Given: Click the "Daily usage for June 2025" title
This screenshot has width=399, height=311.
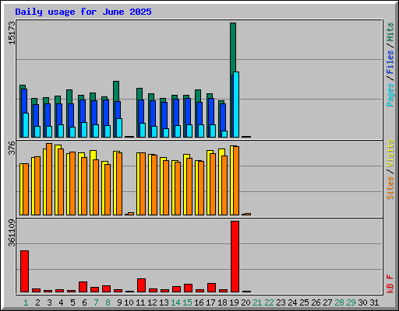Looking at the screenshot, I should (x=83, y=12).
